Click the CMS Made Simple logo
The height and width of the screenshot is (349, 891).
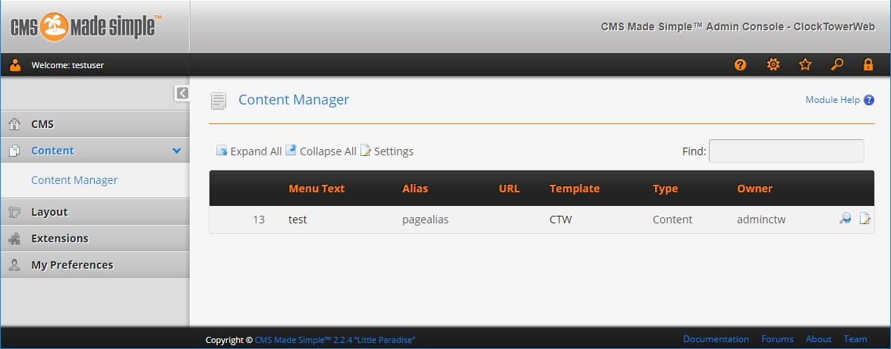[x=86, y=26]
